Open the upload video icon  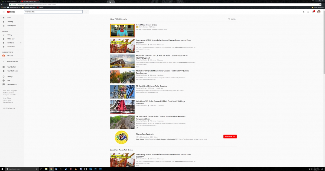(303, 12)
